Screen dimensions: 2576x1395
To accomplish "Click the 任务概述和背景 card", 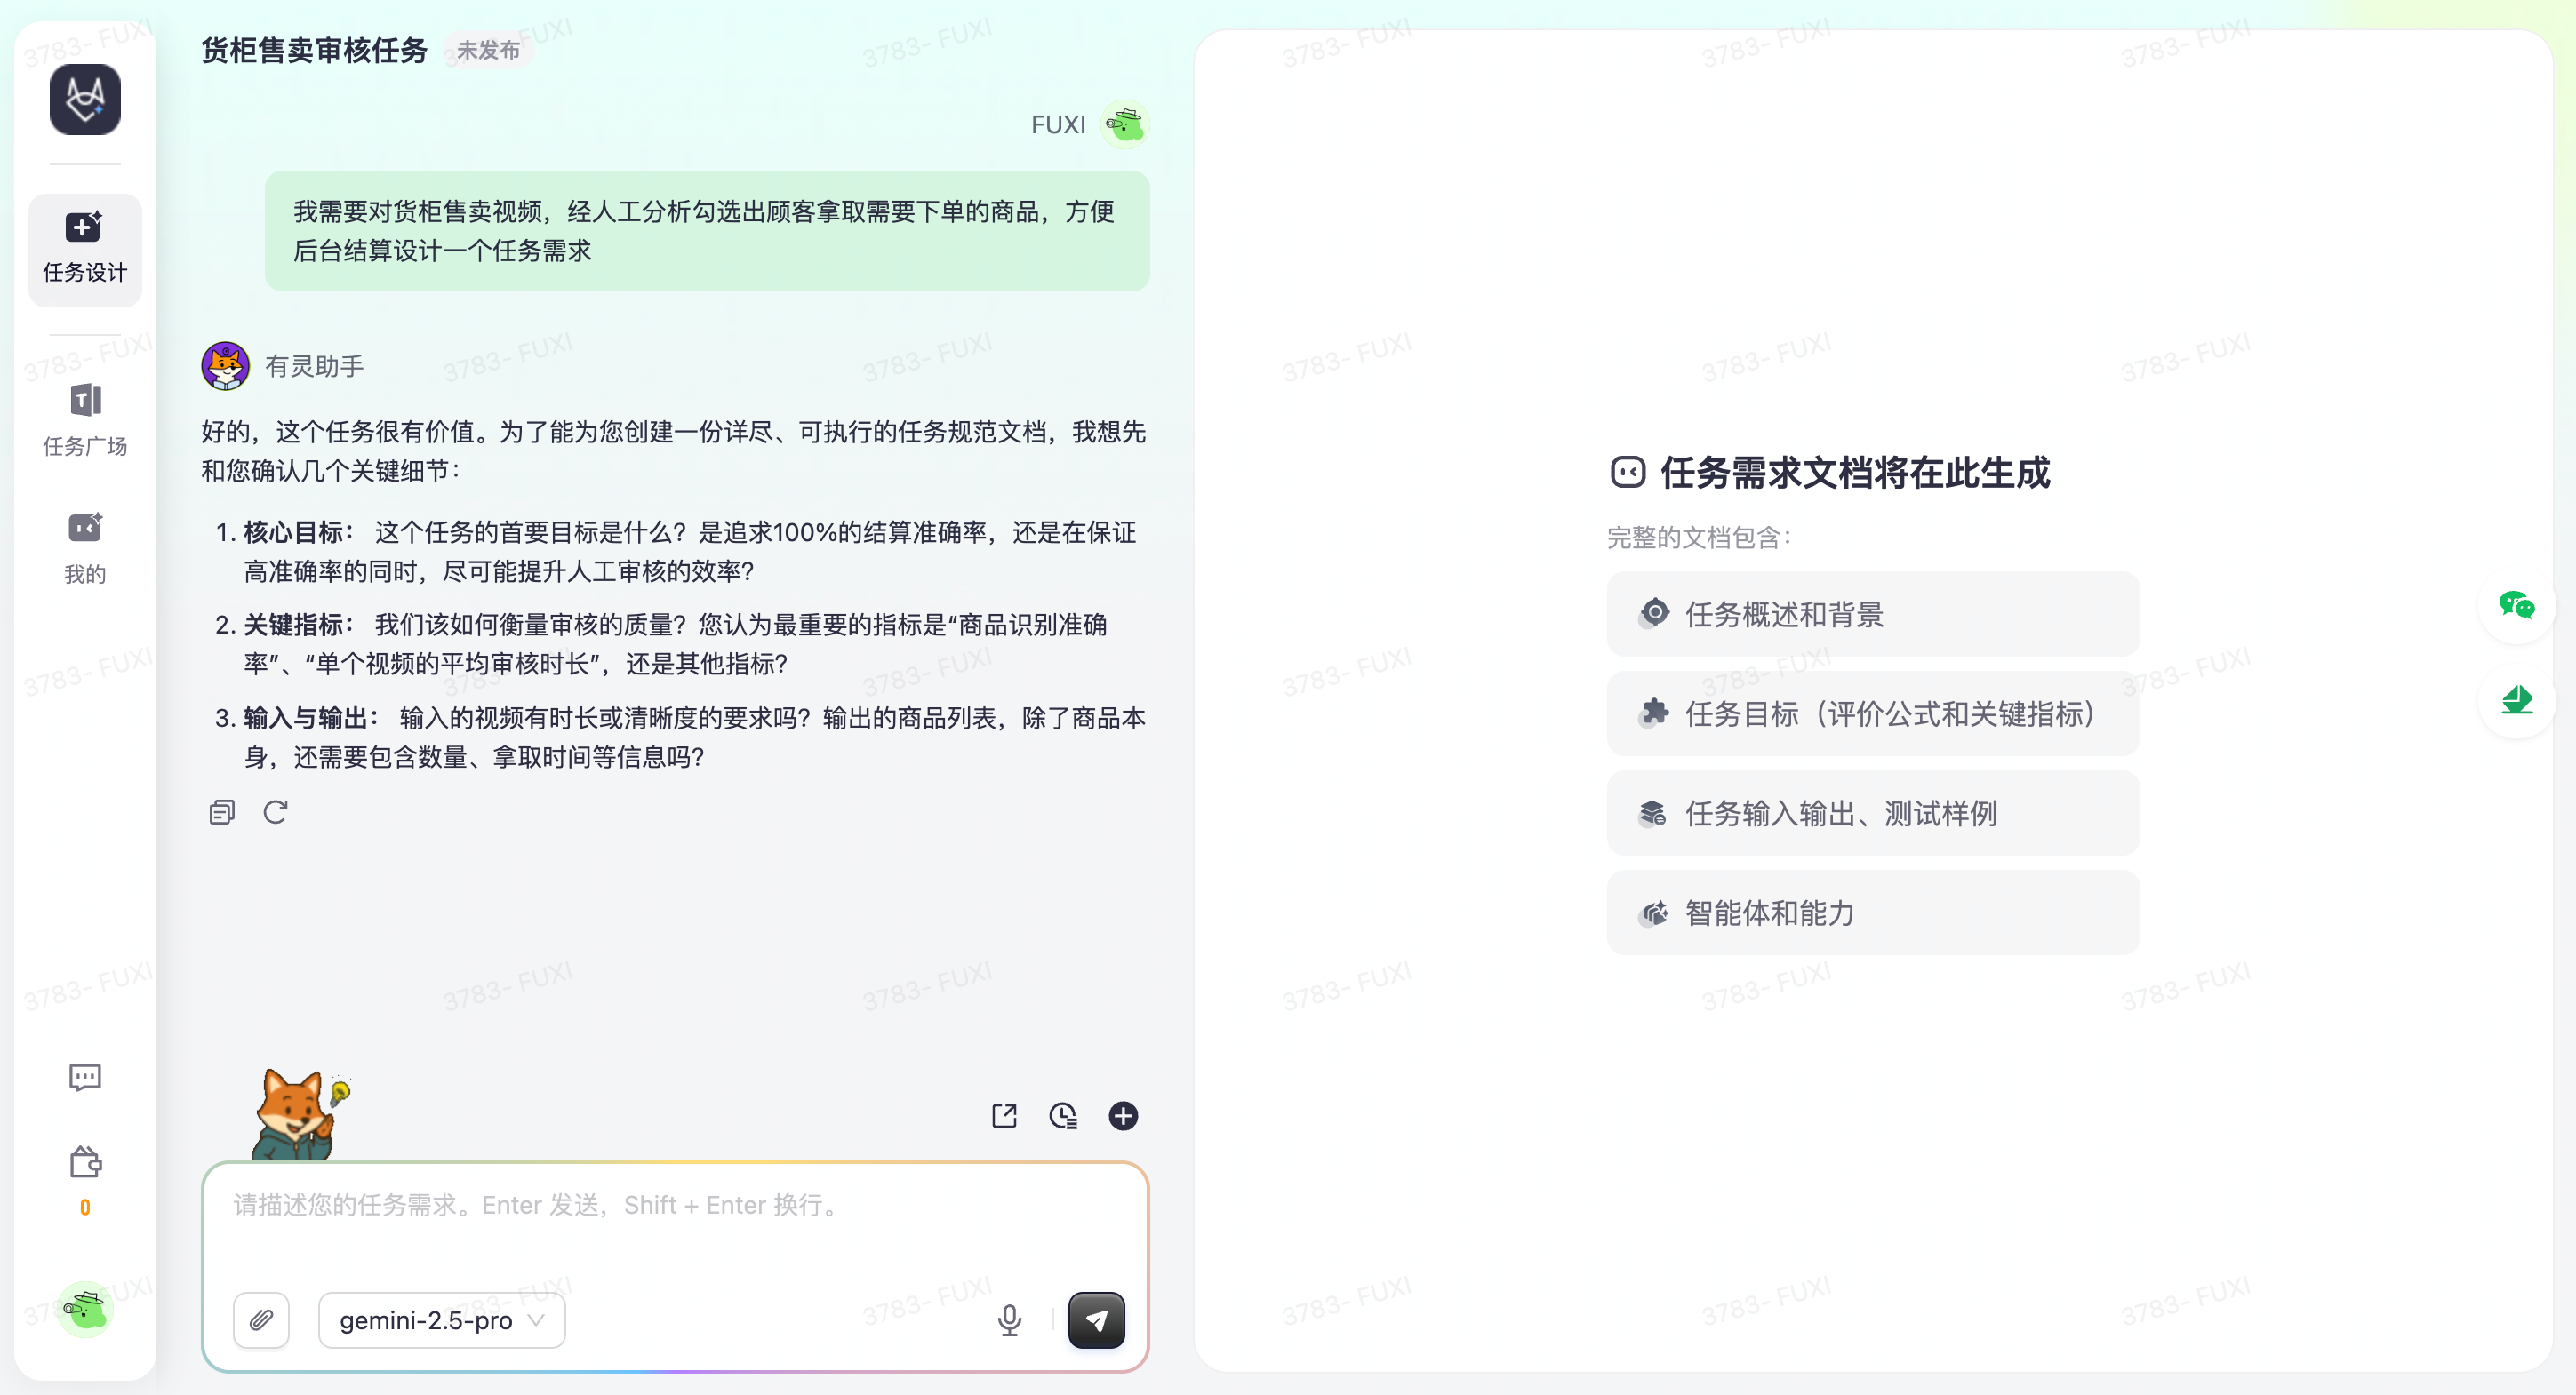I will tap(1872, 614).
